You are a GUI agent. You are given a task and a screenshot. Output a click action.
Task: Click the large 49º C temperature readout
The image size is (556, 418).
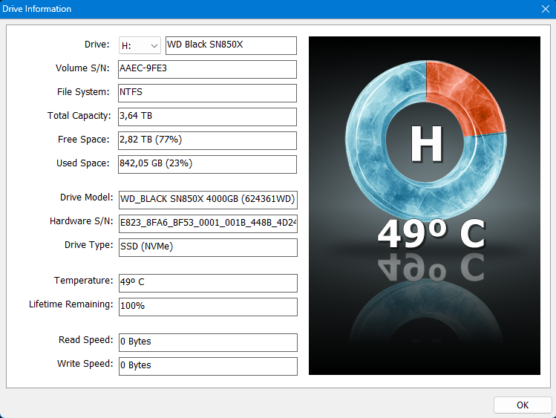tap(431, 235)
